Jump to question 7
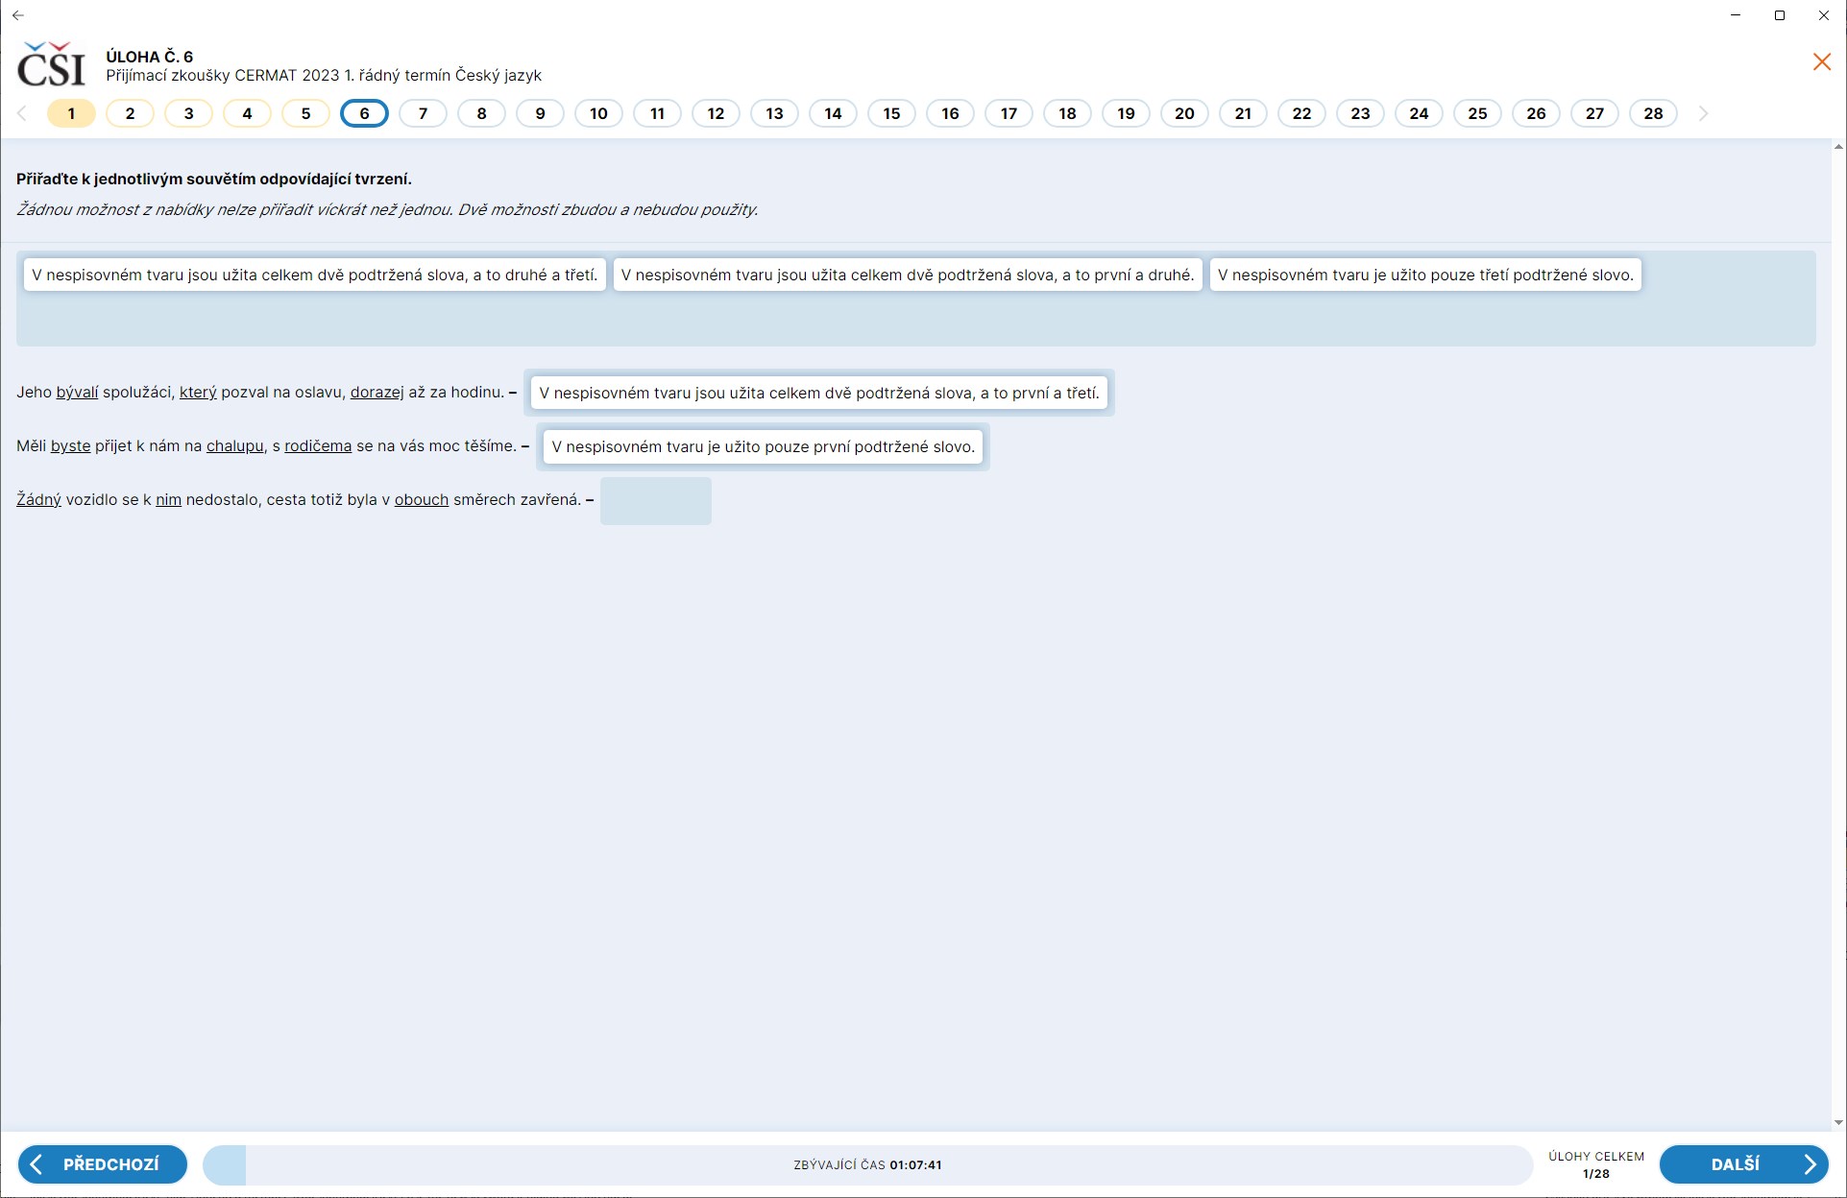The height and width of the screenshot is (1198, 1847). [423, 113]
